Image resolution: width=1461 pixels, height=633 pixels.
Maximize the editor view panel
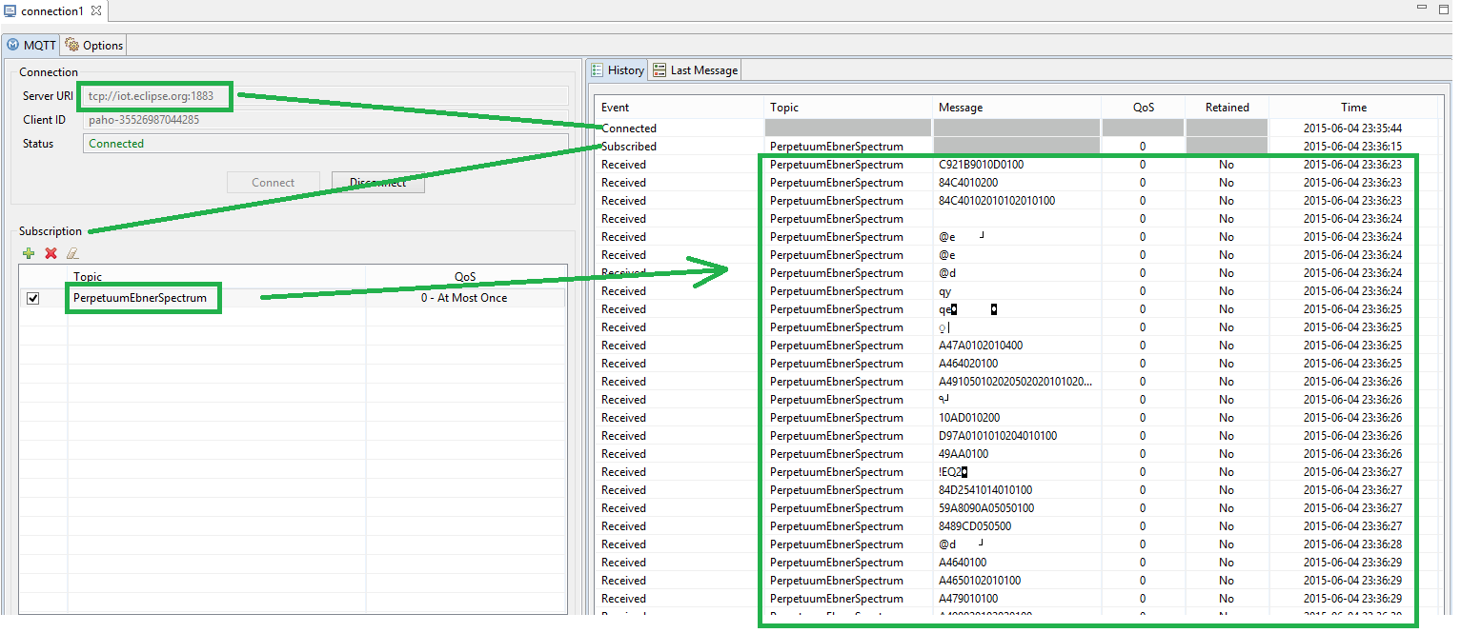[1446, 8]
